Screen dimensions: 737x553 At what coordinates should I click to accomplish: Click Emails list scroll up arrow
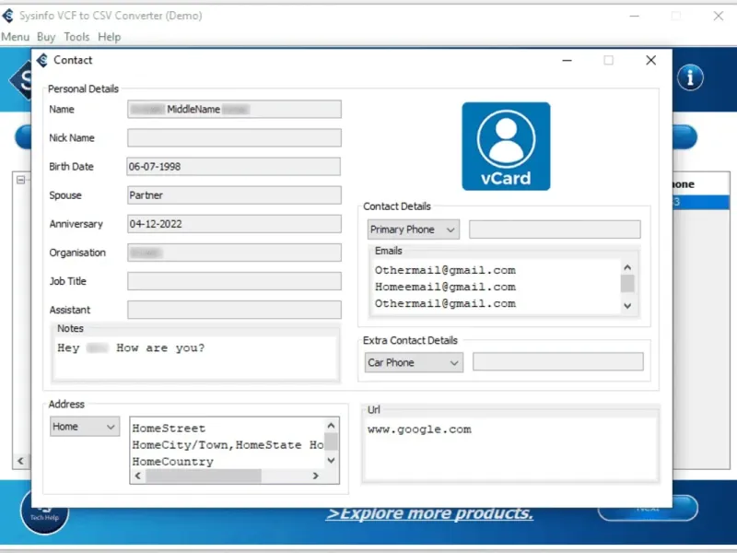627,267
